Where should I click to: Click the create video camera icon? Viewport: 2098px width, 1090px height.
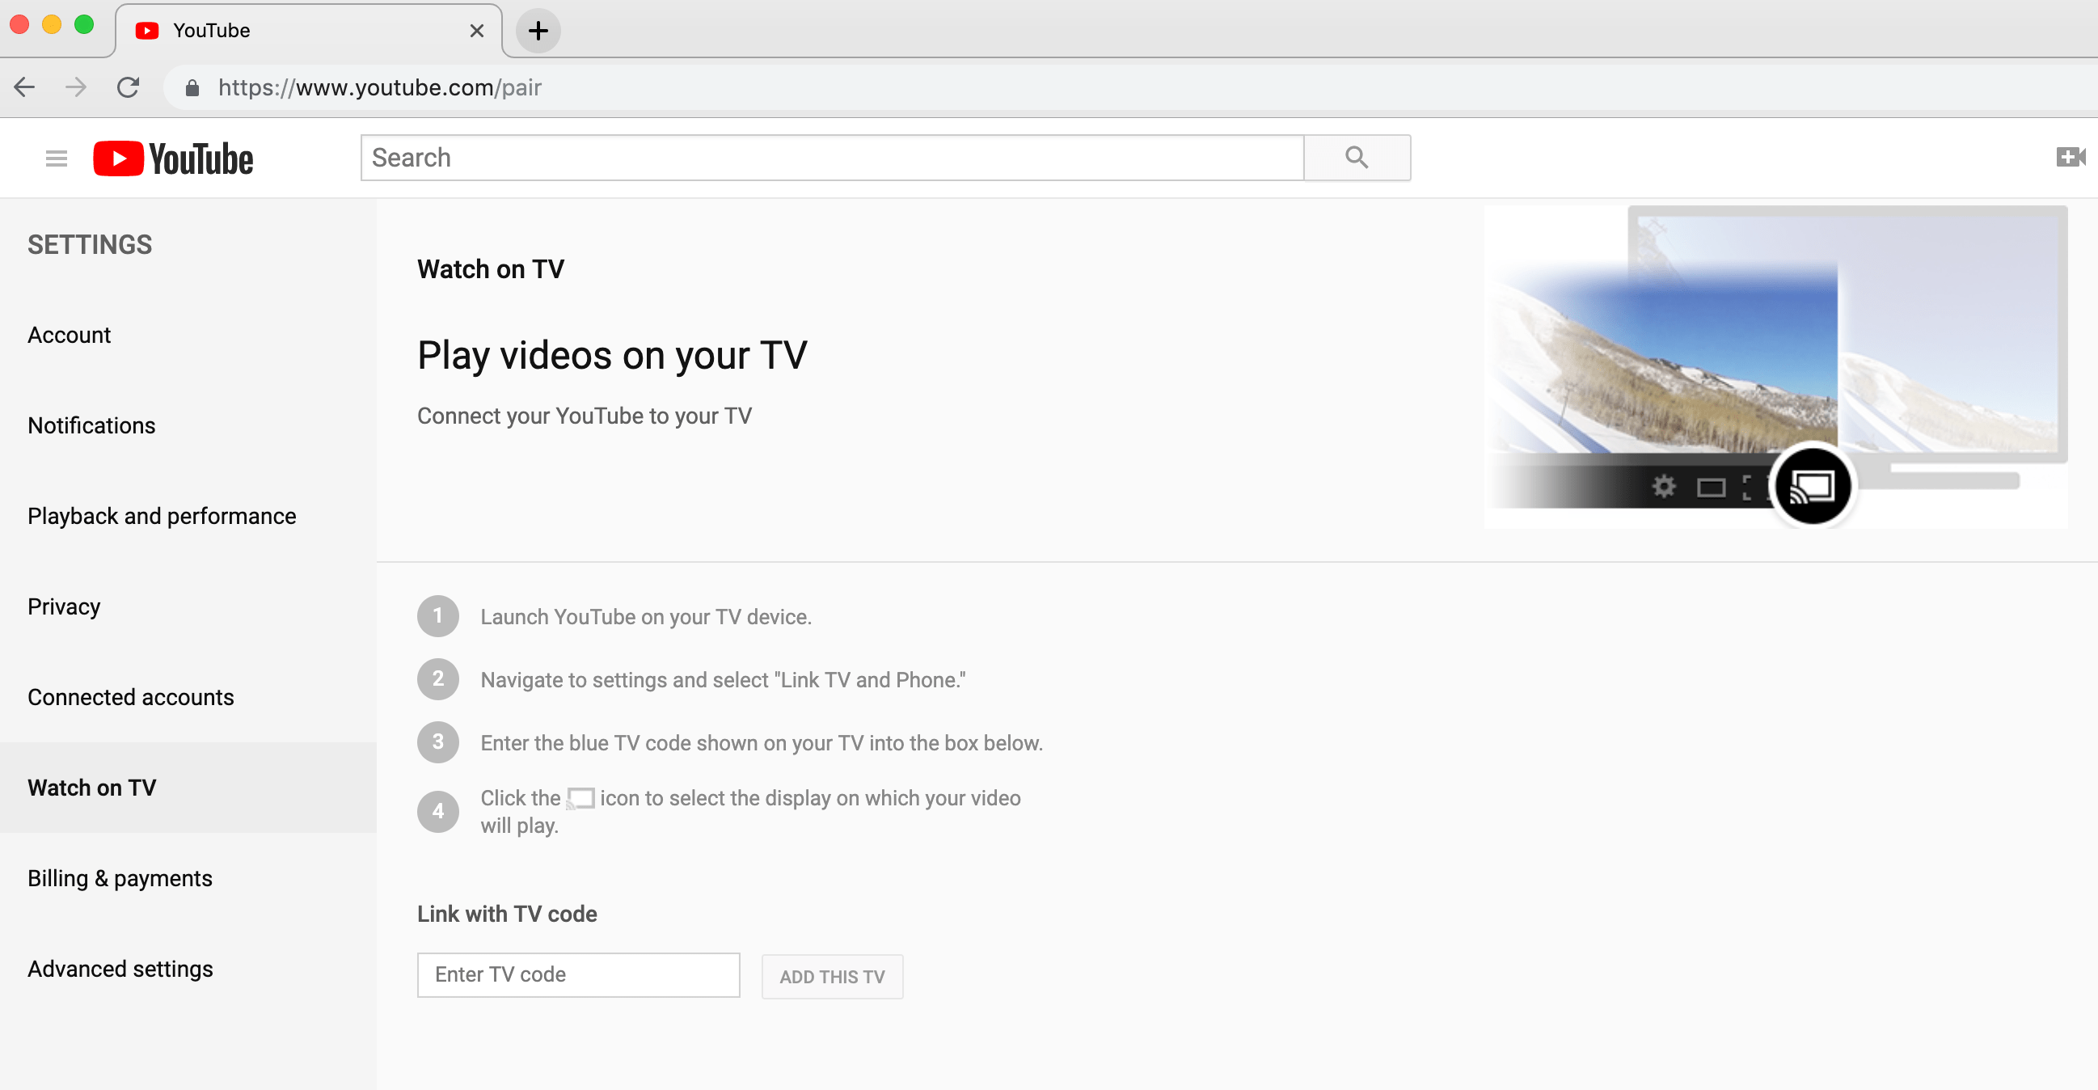pyautogui.click(x=2069, y=156)
